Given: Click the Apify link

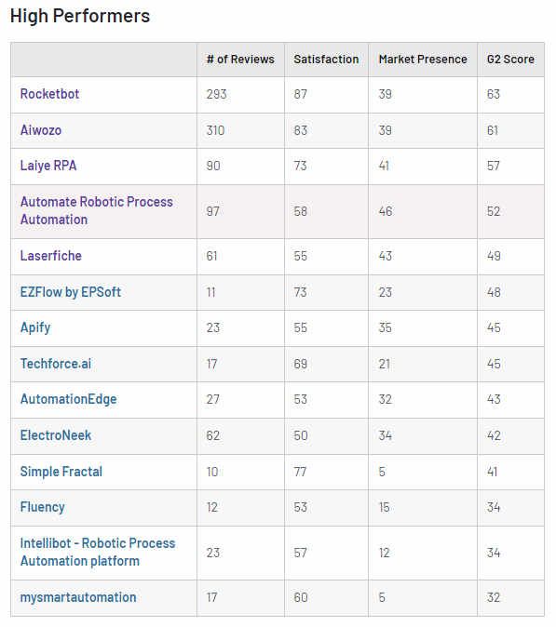Looking at the screenshot, I should [x=35, y=327].
